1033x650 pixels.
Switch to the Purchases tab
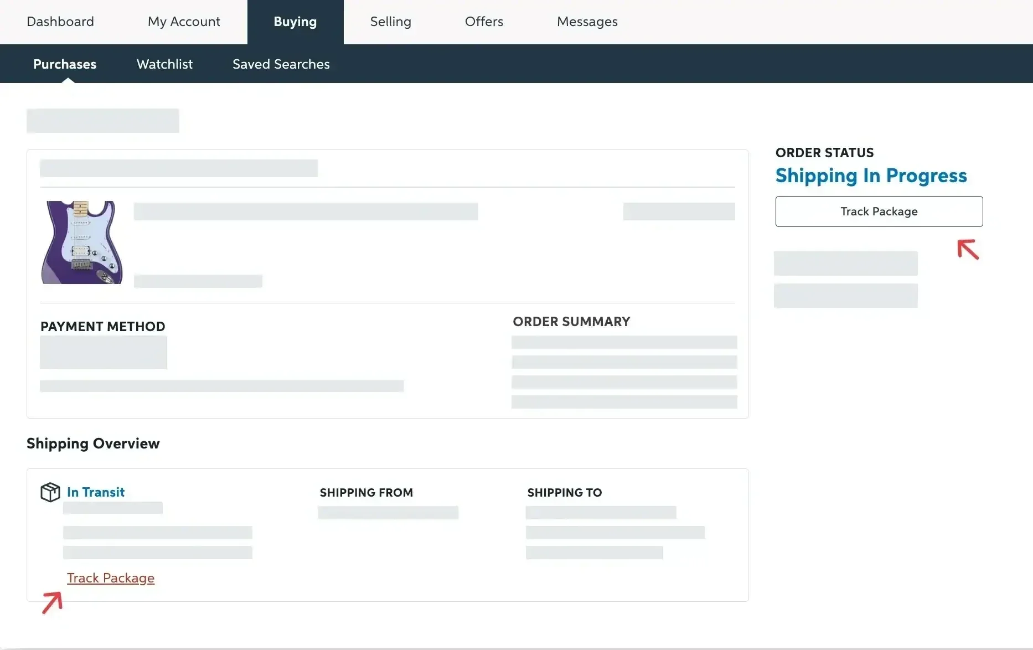[x=64, y=64]
